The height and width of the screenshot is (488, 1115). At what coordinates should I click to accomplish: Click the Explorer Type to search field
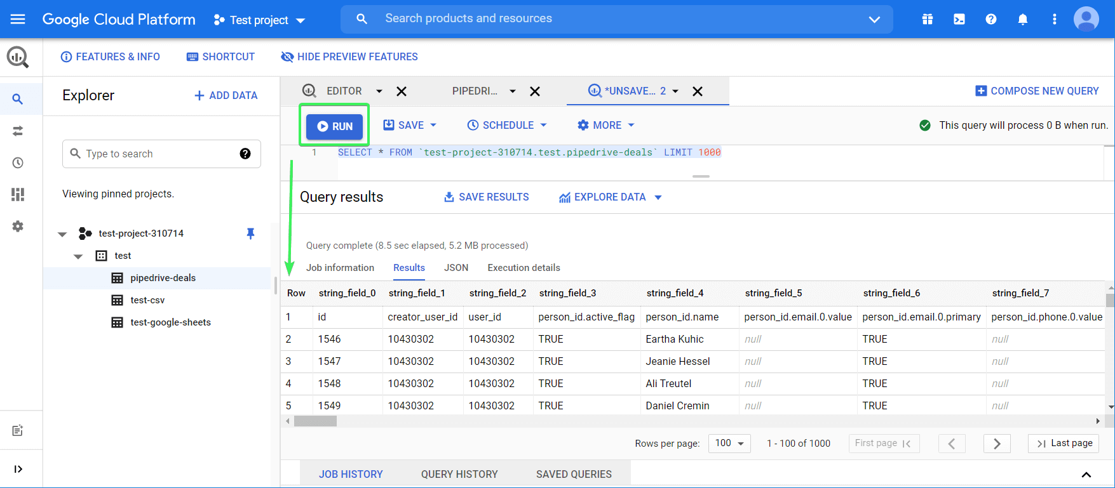pyautogui.click(x=161, y=154)
